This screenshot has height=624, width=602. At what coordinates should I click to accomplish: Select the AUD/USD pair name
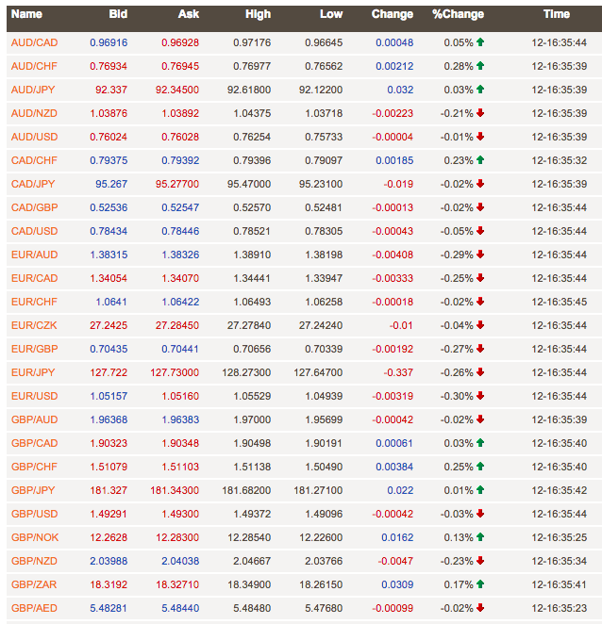(34, 137)
